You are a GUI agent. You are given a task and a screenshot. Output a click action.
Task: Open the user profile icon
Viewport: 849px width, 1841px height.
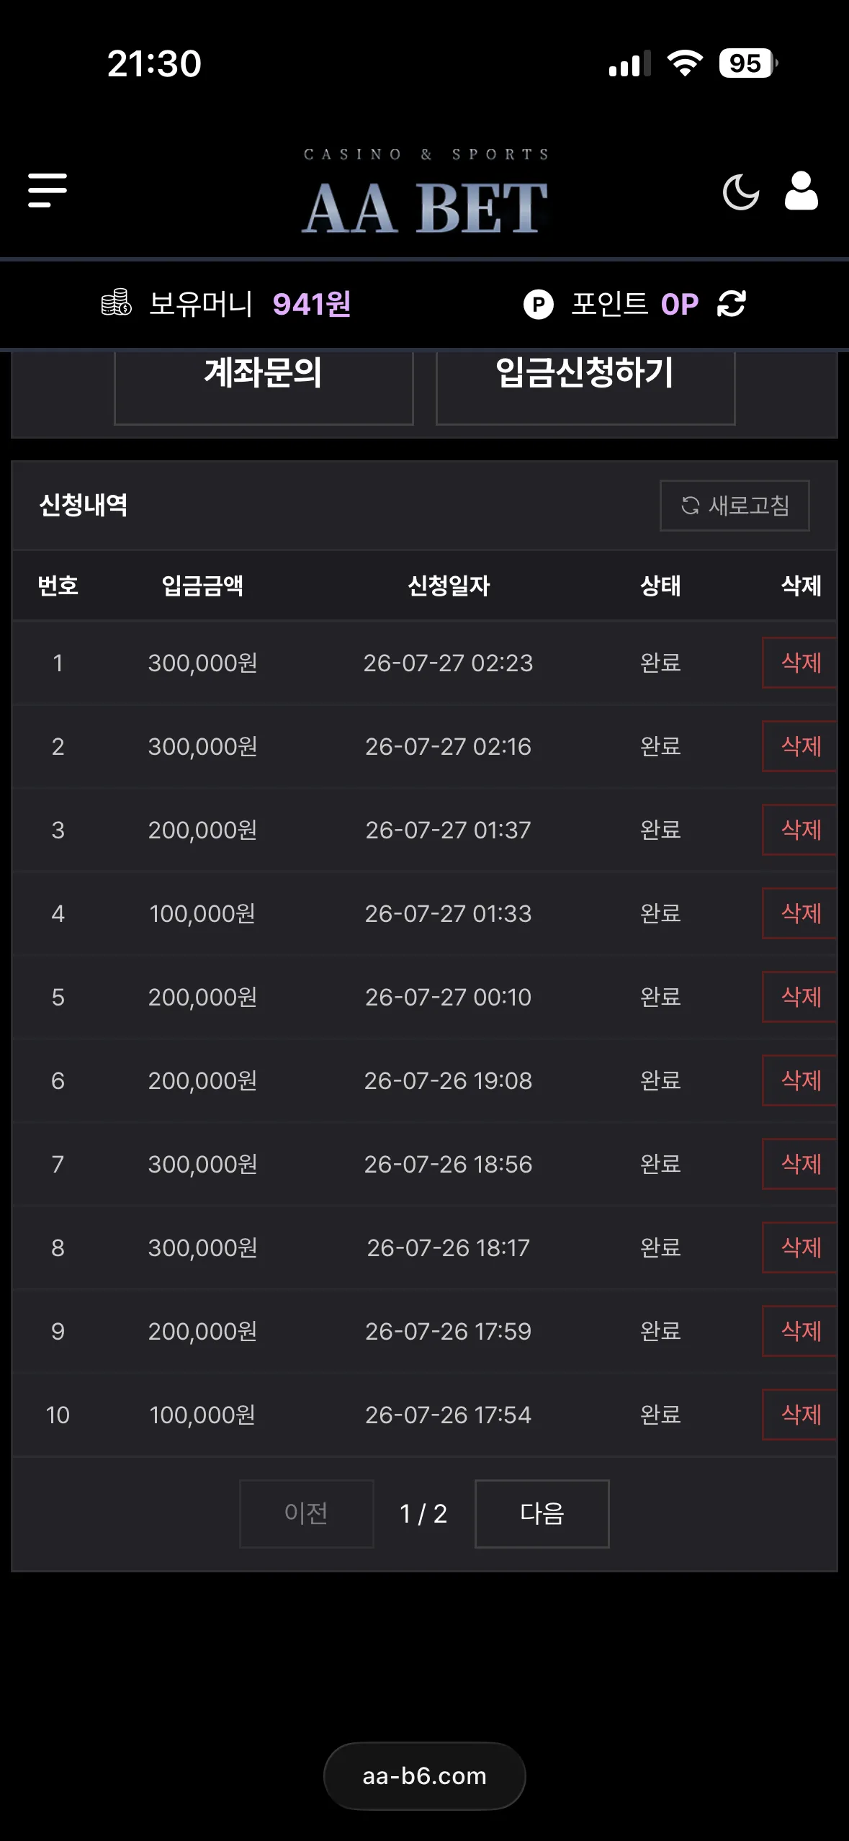(x=801, y=191)
